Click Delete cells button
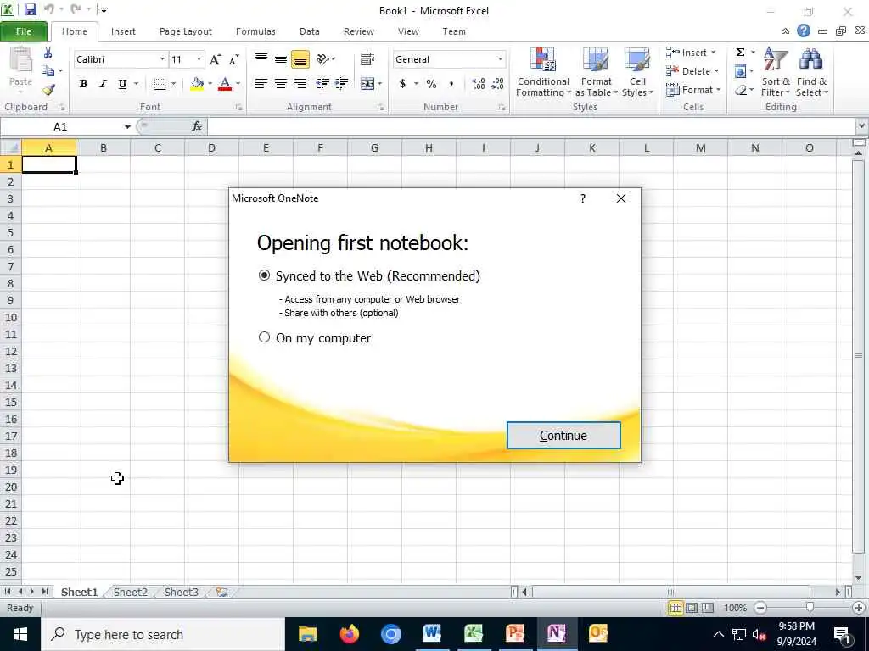The image size is (869, 651). click(x=692, y=71)
